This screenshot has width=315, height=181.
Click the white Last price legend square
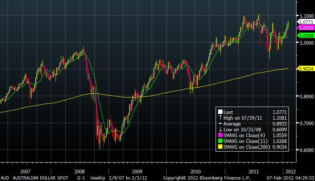220,113
